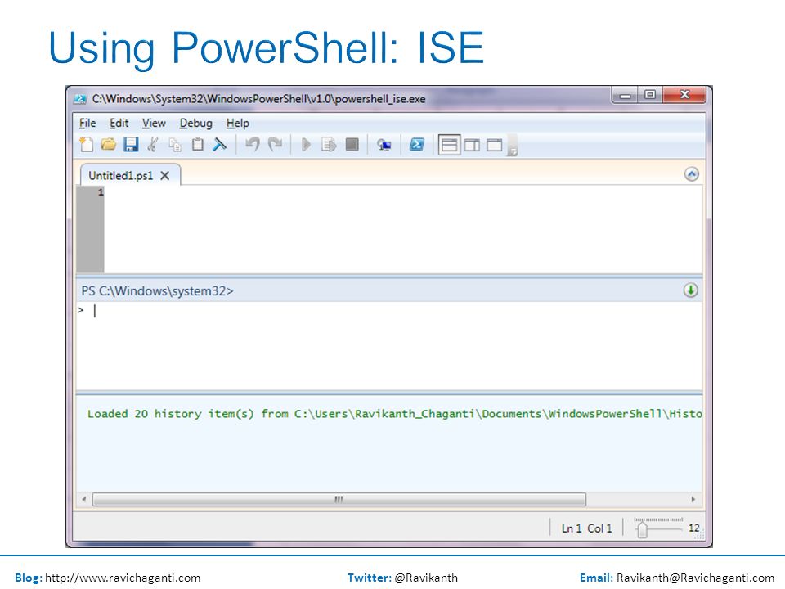The image size is (785, 589).
Task: Redo the last undone action
Action: point(275,145)
